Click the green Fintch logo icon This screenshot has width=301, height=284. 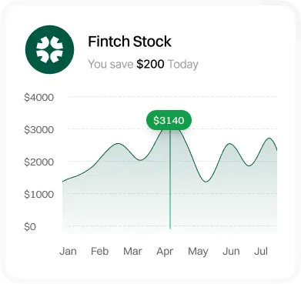[49, 49]
